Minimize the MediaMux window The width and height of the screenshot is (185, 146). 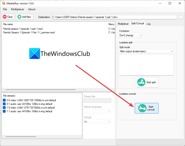[x=160, y=3]
